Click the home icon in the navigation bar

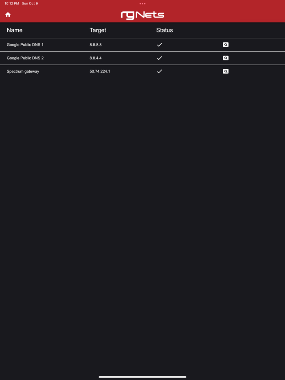click(x=8, y=14)
